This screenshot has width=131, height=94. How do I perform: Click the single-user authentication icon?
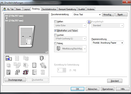tap(17, 72)
